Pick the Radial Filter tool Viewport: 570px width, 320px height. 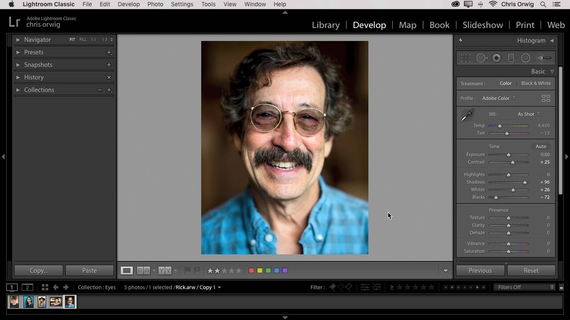point(525,58)
